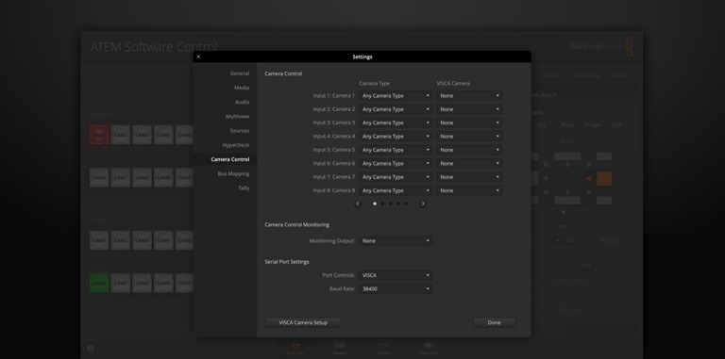Image resolution: width=725 pixels, height=359 pixels.
Task: Click the orange swatch beside DVE arrows
Action: [x=604, y=179]
